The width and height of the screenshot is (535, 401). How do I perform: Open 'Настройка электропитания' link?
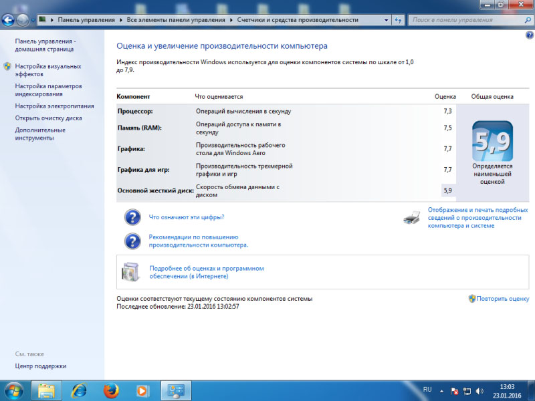(54, 106)
